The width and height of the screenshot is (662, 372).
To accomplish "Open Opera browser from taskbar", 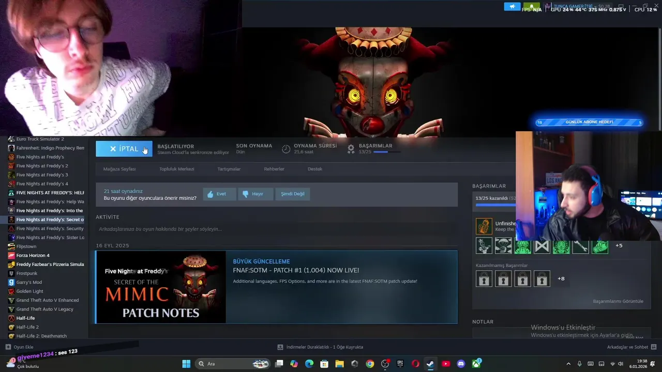I will (415, 364).
